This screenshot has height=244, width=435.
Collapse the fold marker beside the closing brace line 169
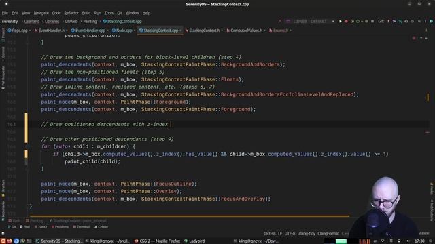[x=27, y=169]
